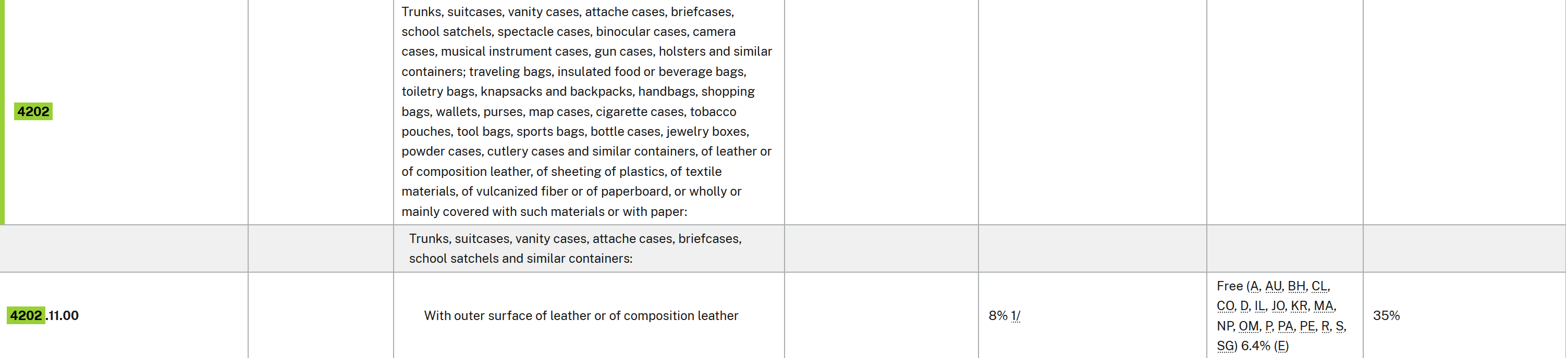The image size is (1566, 358).
Task: Click the E code after 6.4%
Action: tap(1281, 346)
